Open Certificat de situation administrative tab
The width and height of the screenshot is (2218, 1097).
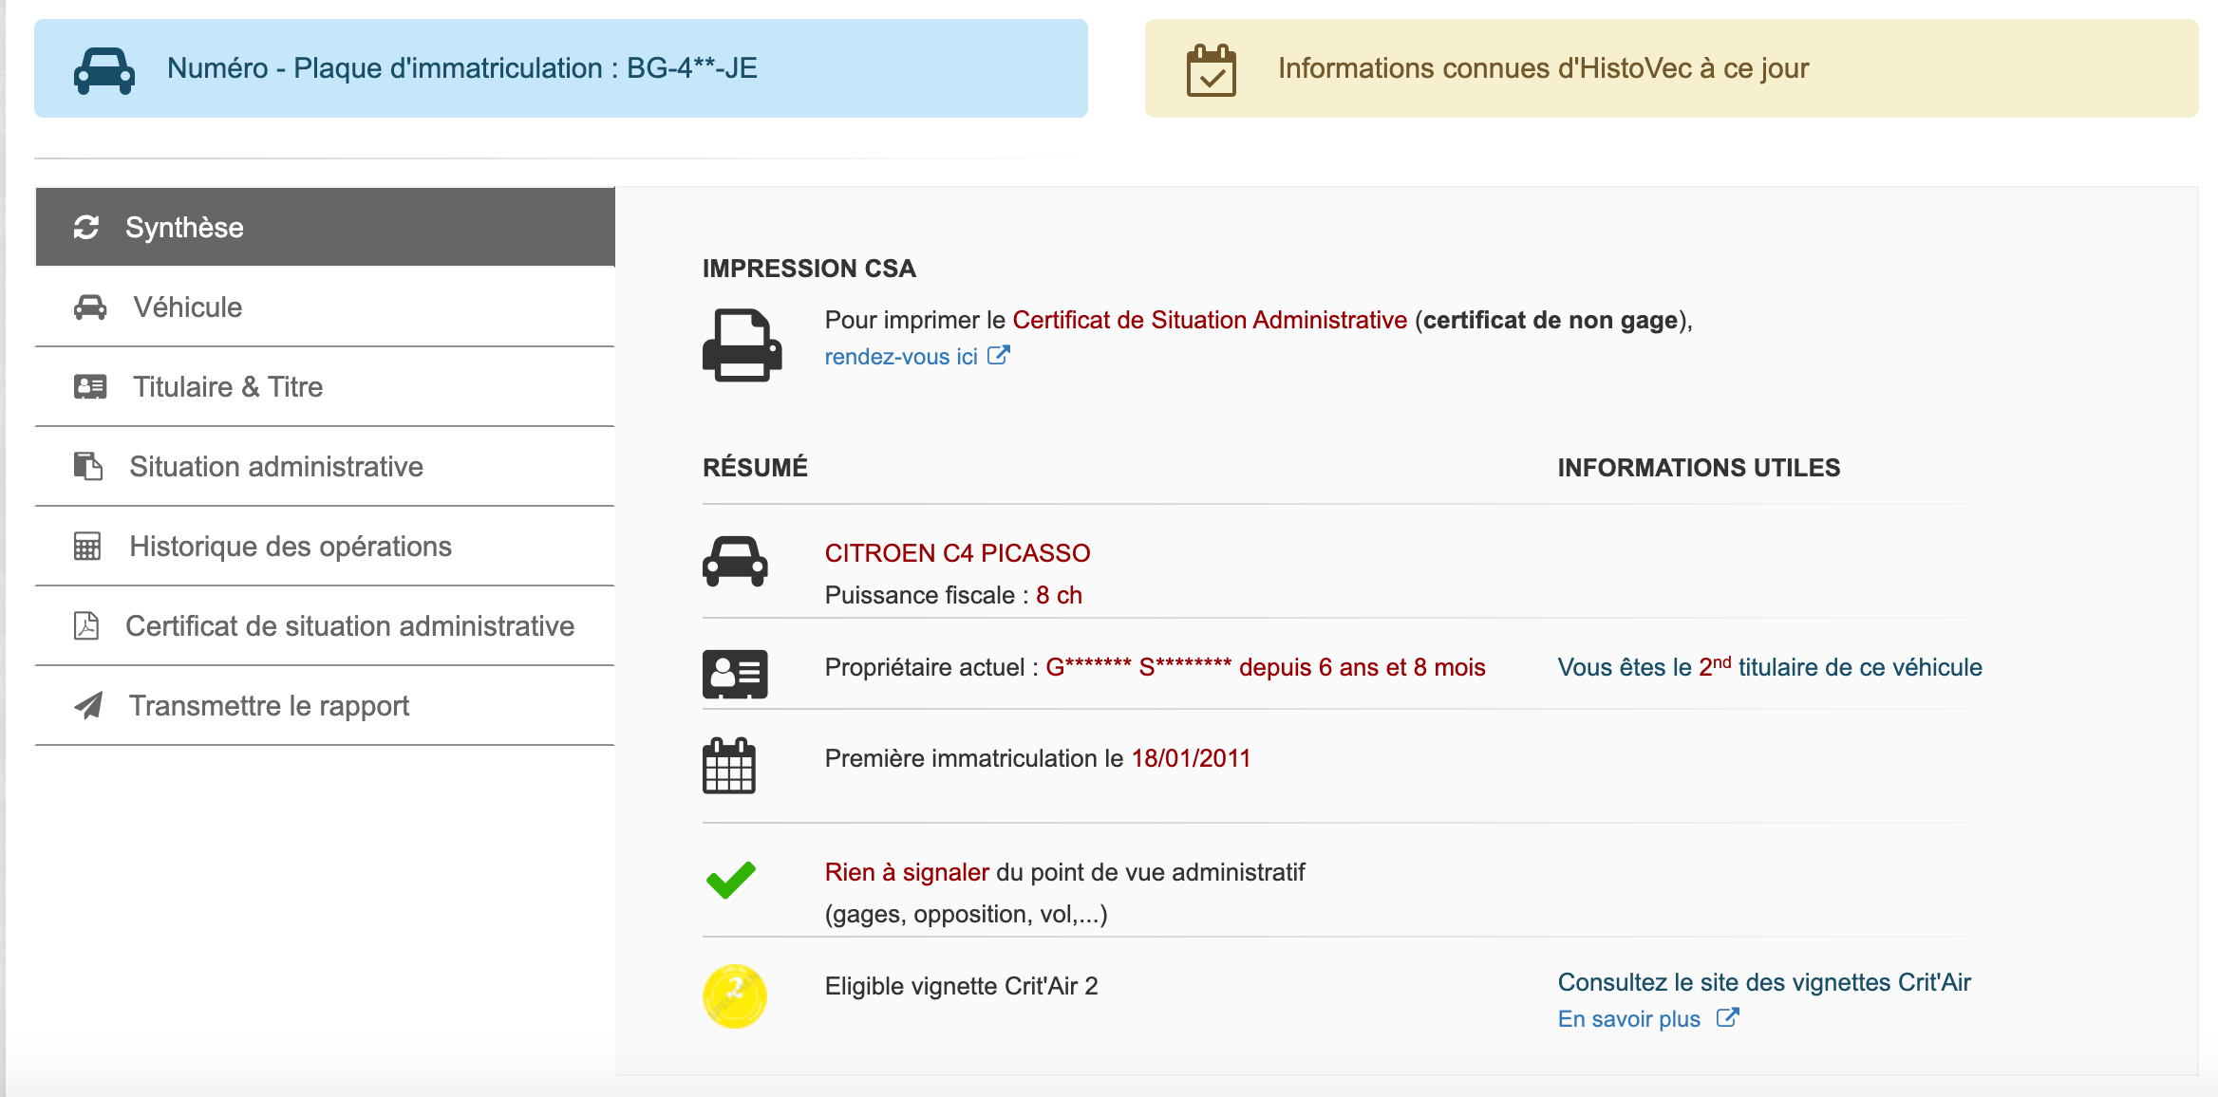coord(325,625)
